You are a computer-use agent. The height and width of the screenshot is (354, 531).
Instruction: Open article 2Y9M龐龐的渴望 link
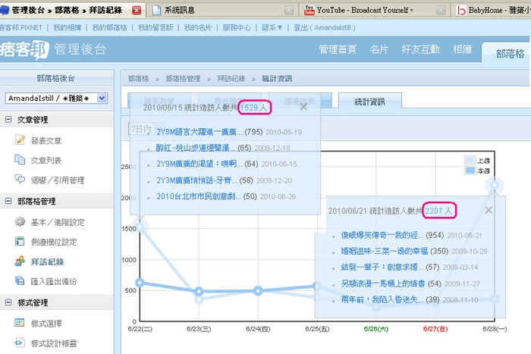point(199,164)
